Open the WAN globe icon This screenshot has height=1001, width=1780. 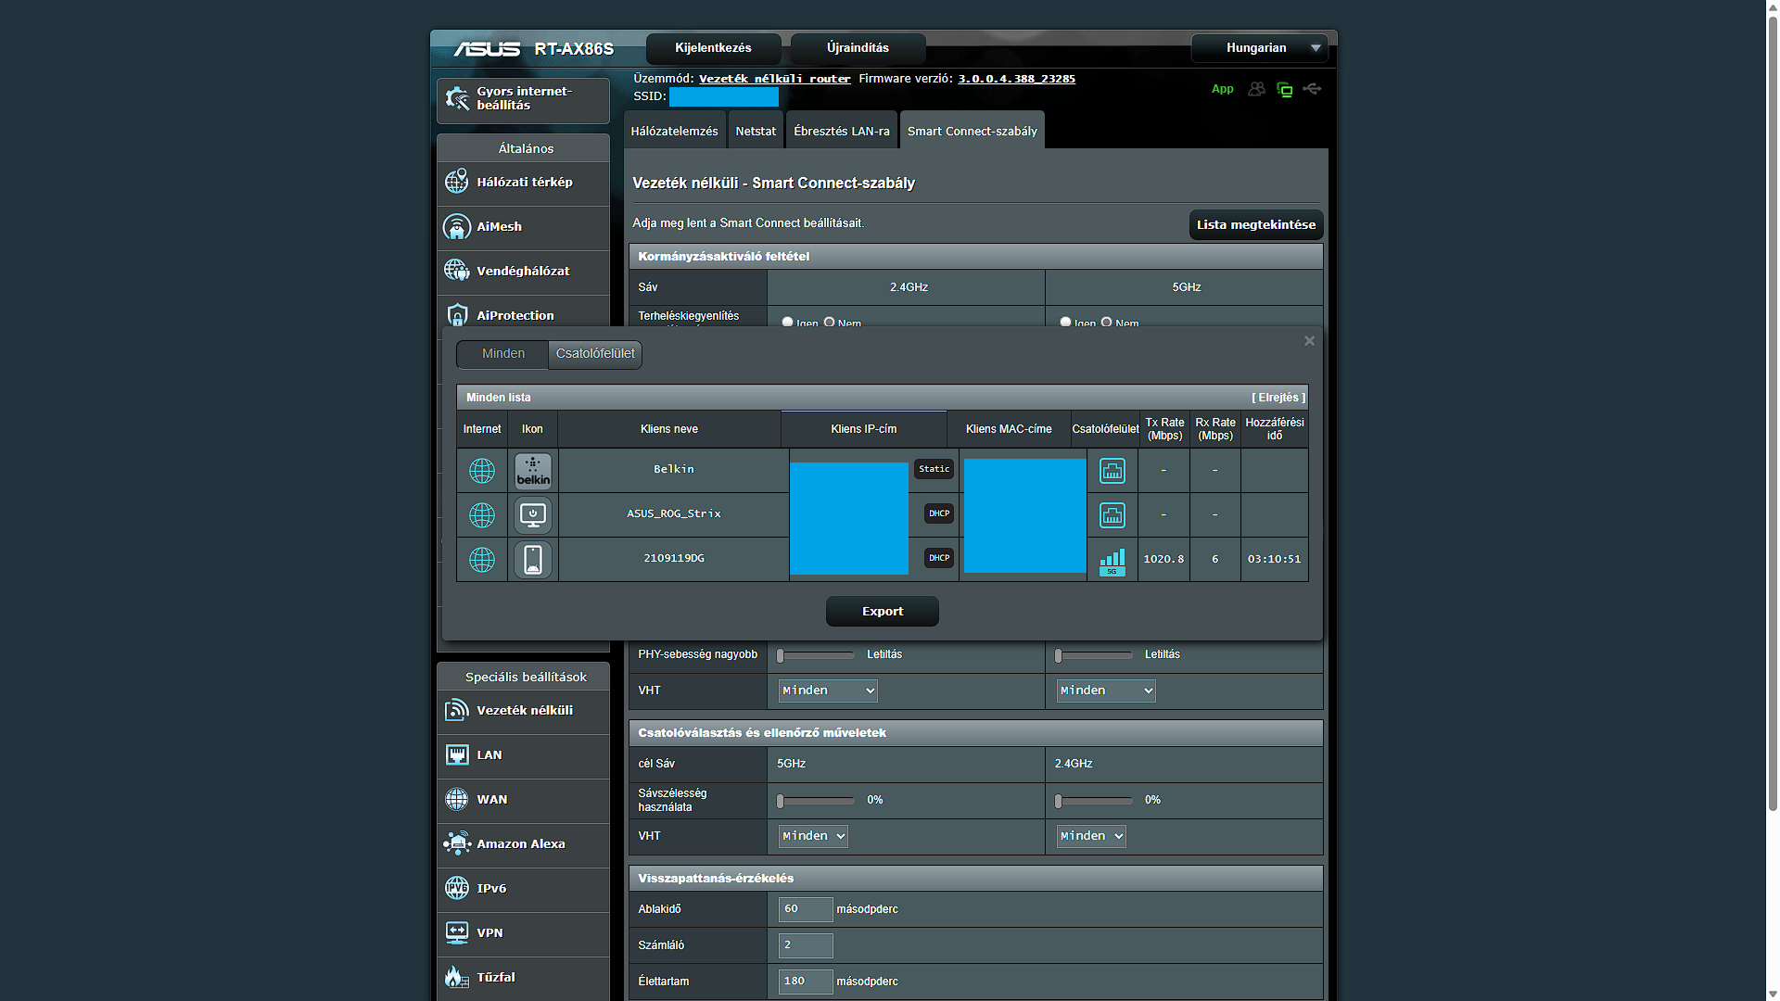(x=456, y=799)
